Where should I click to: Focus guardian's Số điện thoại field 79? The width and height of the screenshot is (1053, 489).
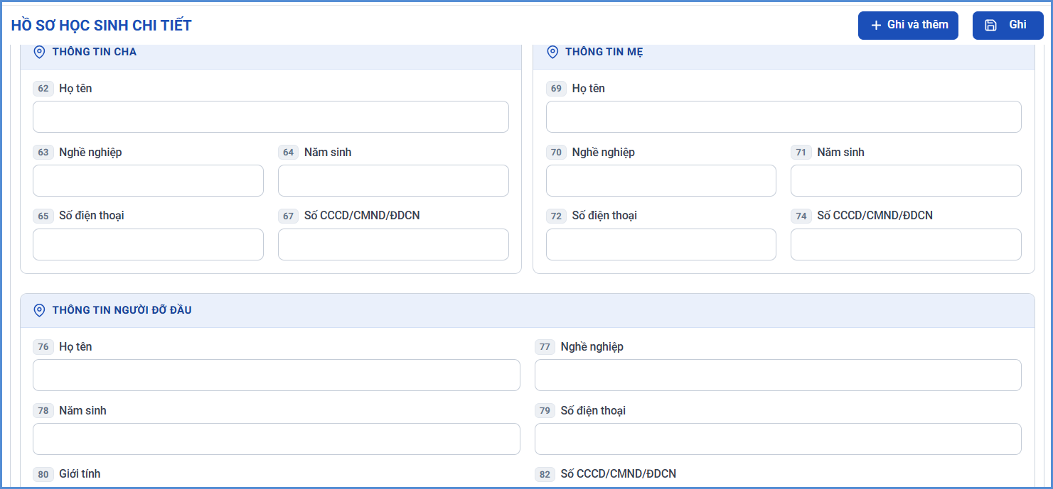pos(778,439)
